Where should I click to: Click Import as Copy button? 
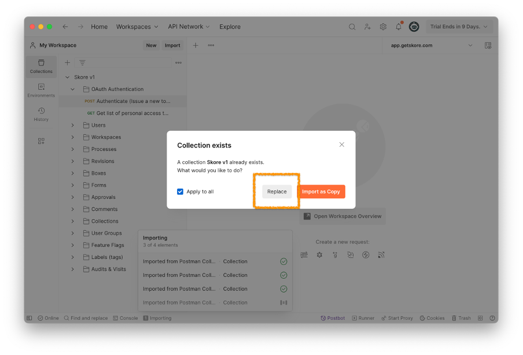pos(321,192)
